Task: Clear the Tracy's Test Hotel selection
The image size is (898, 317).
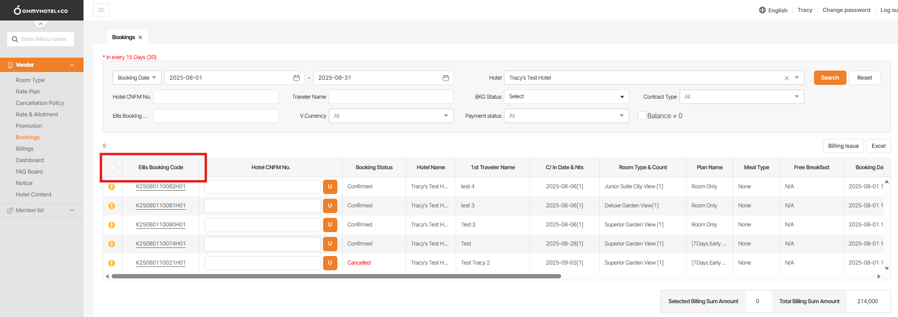Action: [x=786, y=78]
